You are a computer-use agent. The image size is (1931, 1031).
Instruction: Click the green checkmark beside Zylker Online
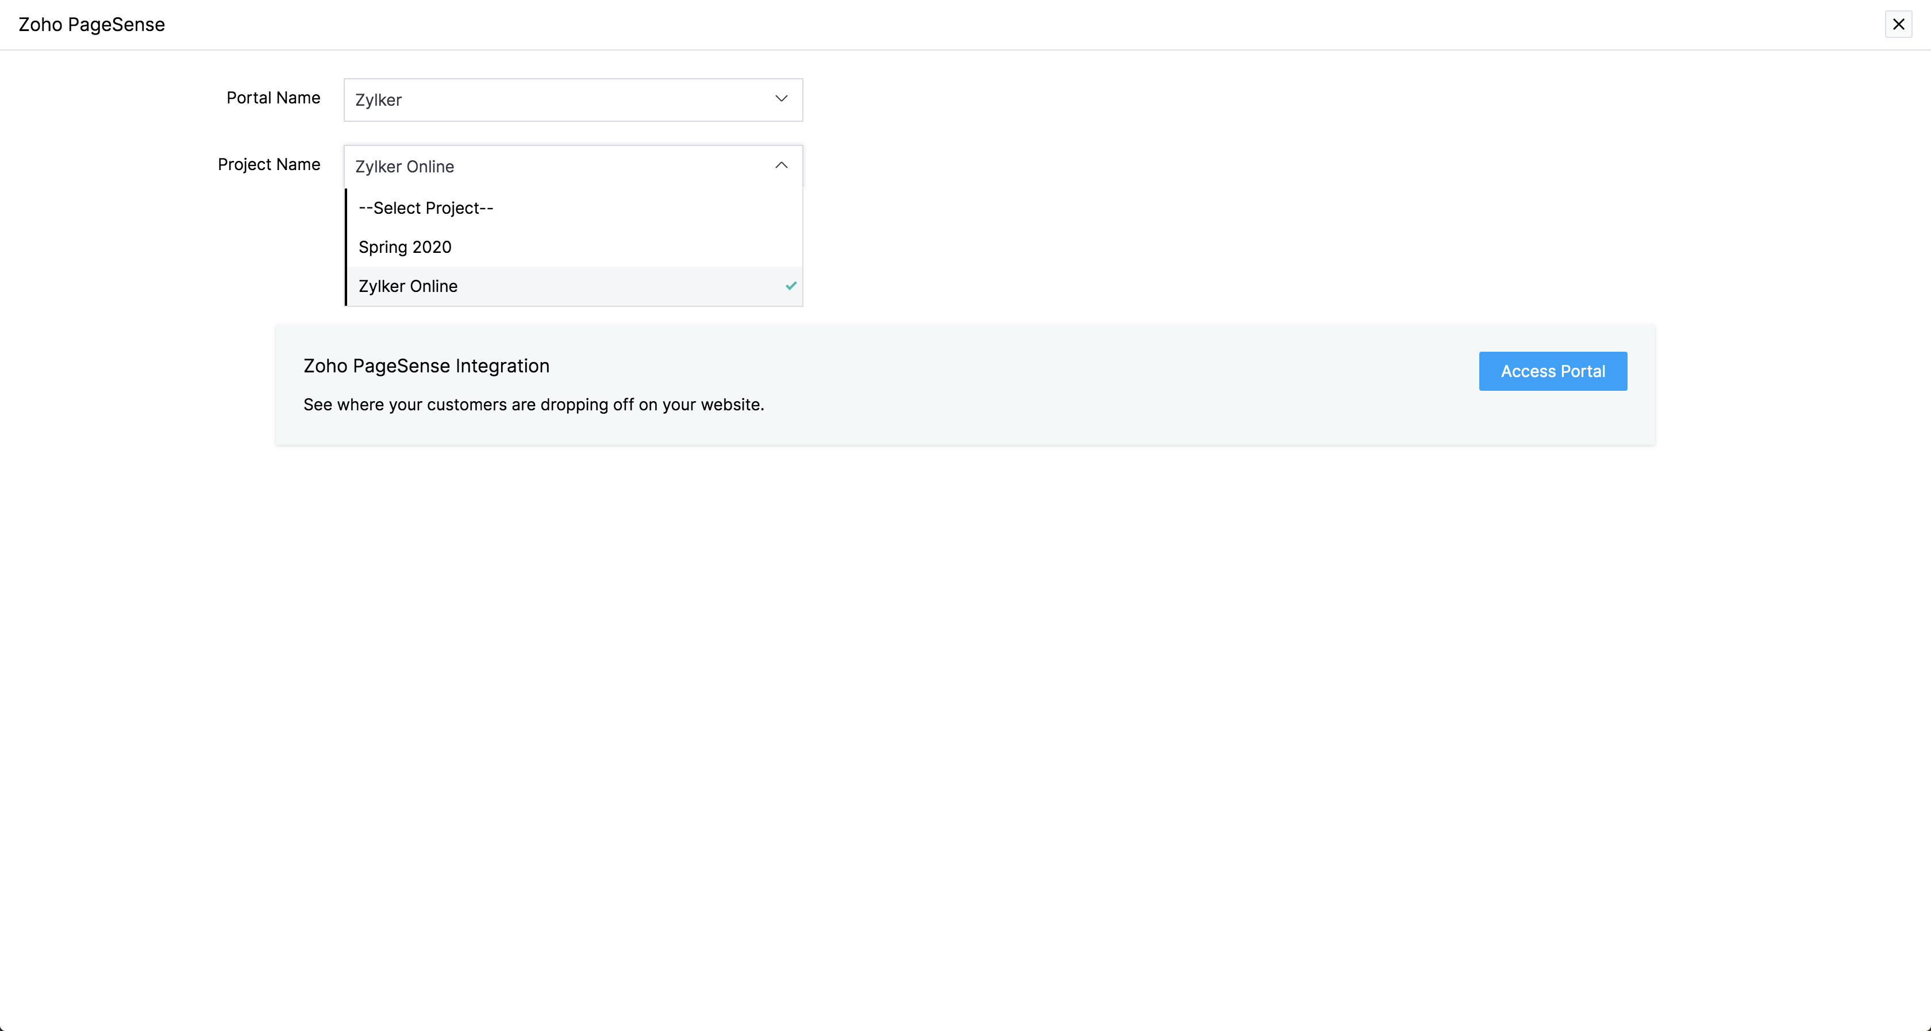(x=791, y=286)
